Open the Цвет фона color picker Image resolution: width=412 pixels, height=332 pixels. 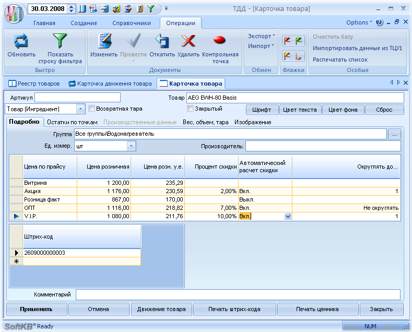(x=343, y=110)
